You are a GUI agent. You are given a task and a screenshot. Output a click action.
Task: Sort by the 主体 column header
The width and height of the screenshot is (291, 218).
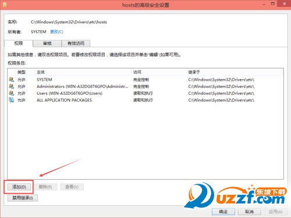83,72
